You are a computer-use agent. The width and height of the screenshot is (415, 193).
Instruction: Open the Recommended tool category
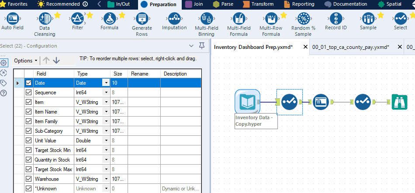click(62, 4)
